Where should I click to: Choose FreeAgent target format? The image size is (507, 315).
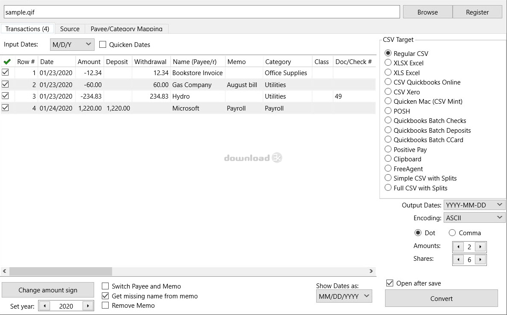click(388, 168)
